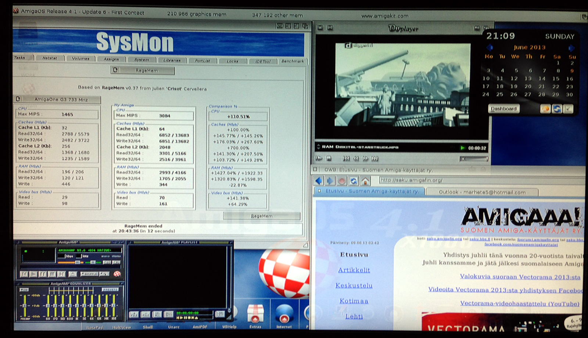Open the Kotimaa link
The image size is (588, 338).
click(354, 301)
